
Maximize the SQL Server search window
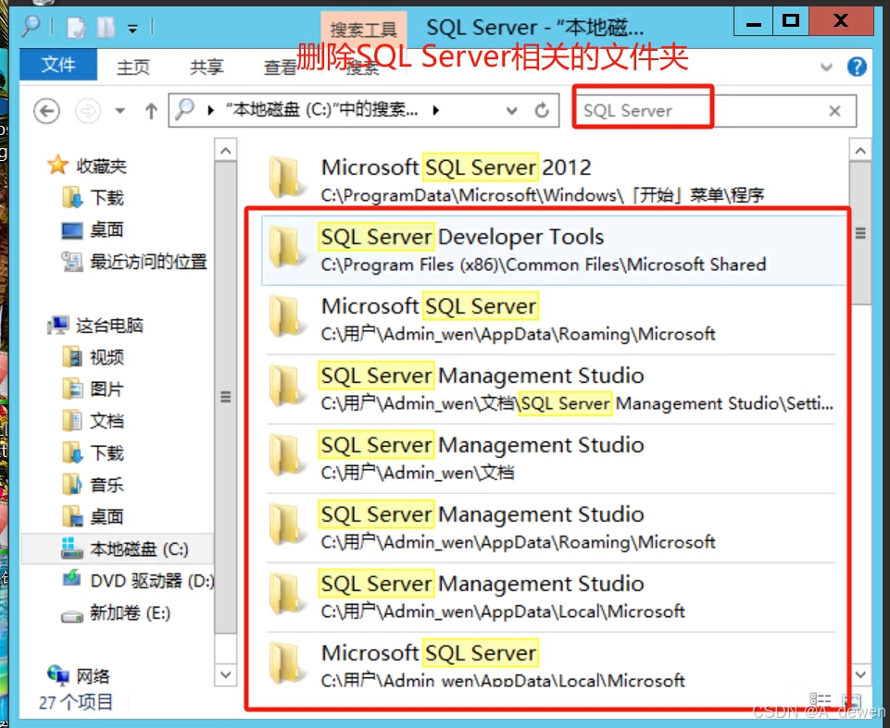click(x=791, y=22)
